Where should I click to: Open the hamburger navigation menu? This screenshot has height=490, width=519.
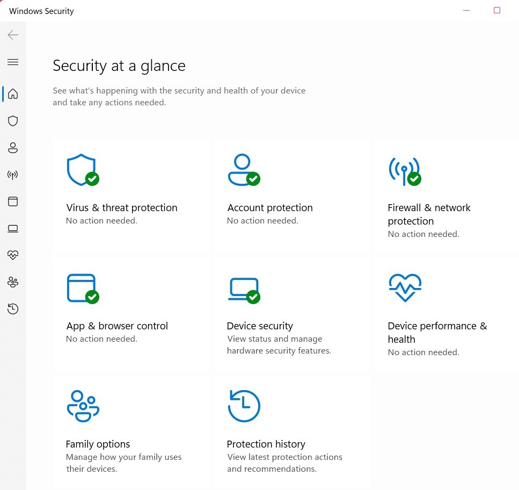13,62
